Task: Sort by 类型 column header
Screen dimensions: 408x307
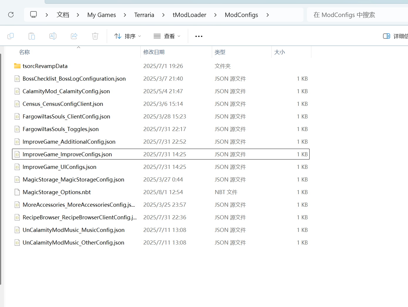Action: 220,52
